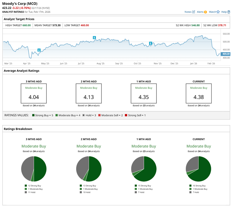Click the Notes pencil edit icon

click(x=194, y=12)
